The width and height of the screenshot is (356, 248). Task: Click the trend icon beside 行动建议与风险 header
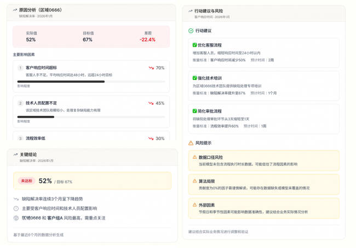(x=190, y=10)
